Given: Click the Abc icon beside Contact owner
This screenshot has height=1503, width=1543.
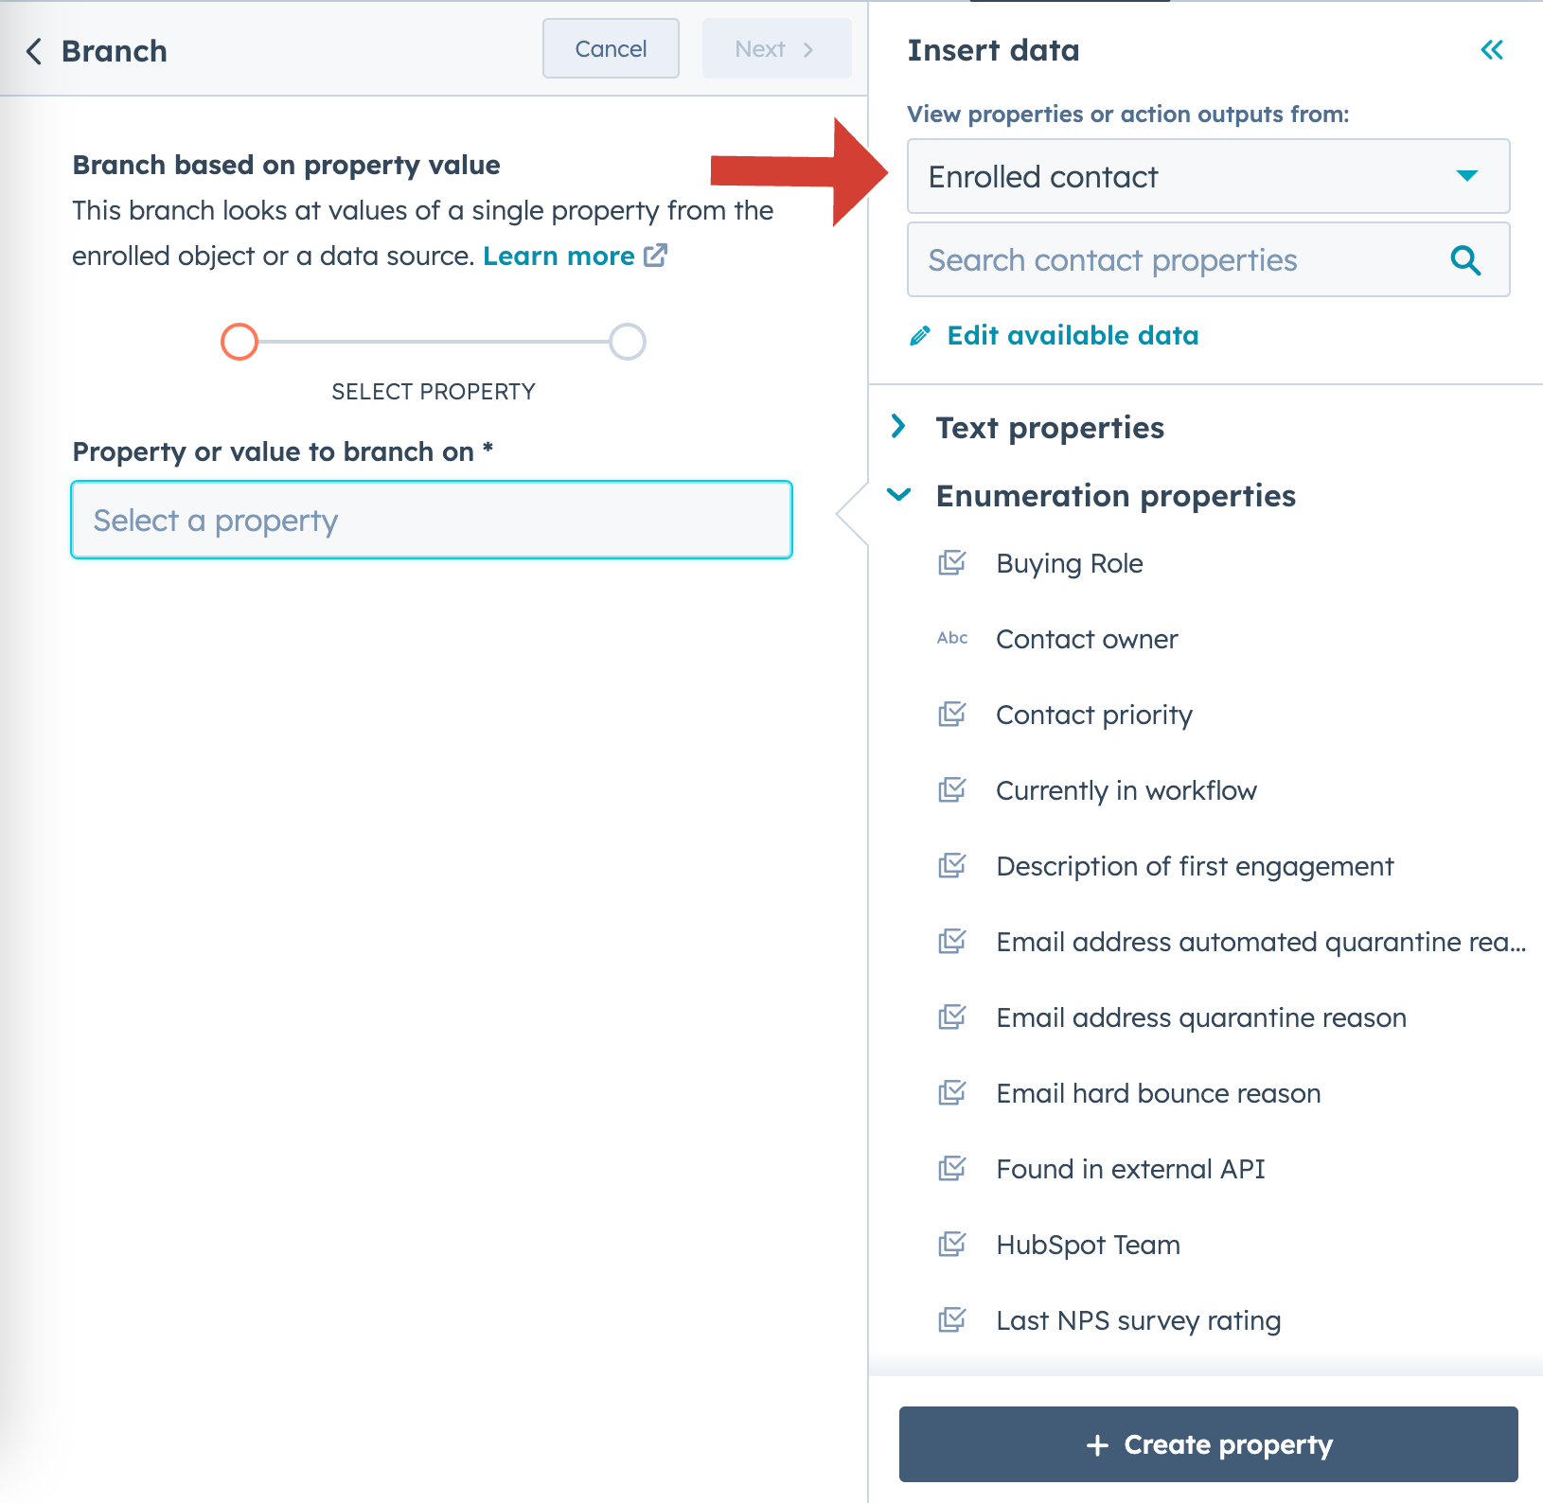Looking at the screenshot, I should (953, 638).
